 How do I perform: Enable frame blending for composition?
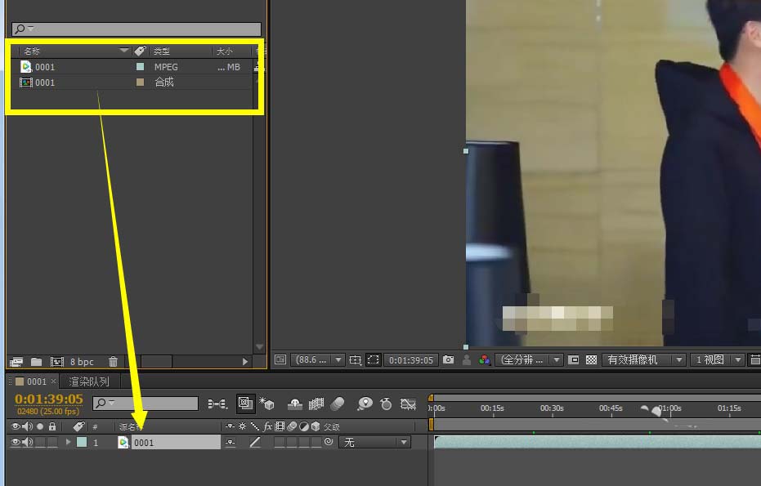(316, 404)
